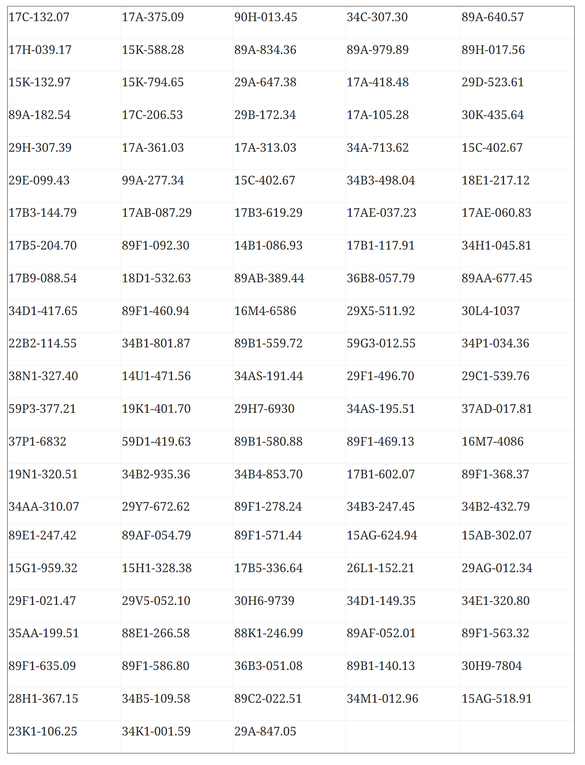Click the 89F1-368.37 cell
Screen dimensions: 585x765
pos(517,480)
